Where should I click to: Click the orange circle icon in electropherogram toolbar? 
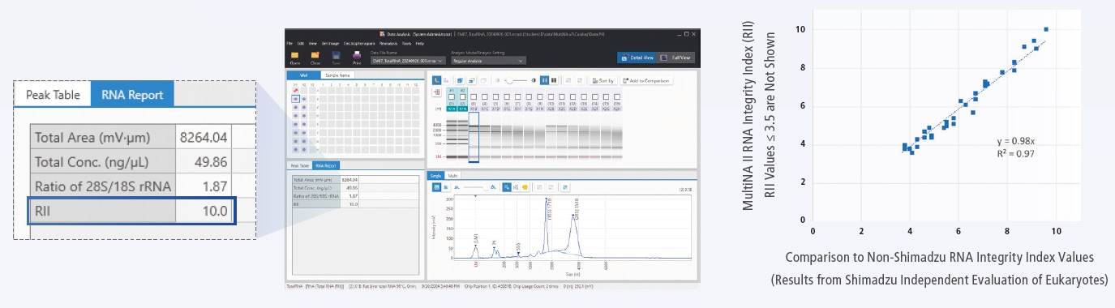click(x=525, y=187)
